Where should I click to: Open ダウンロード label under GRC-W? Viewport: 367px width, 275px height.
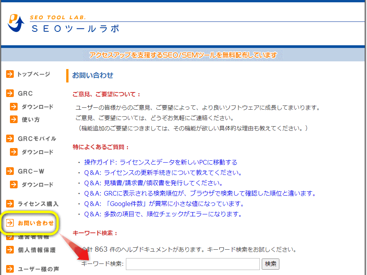[x=38, y=184]
